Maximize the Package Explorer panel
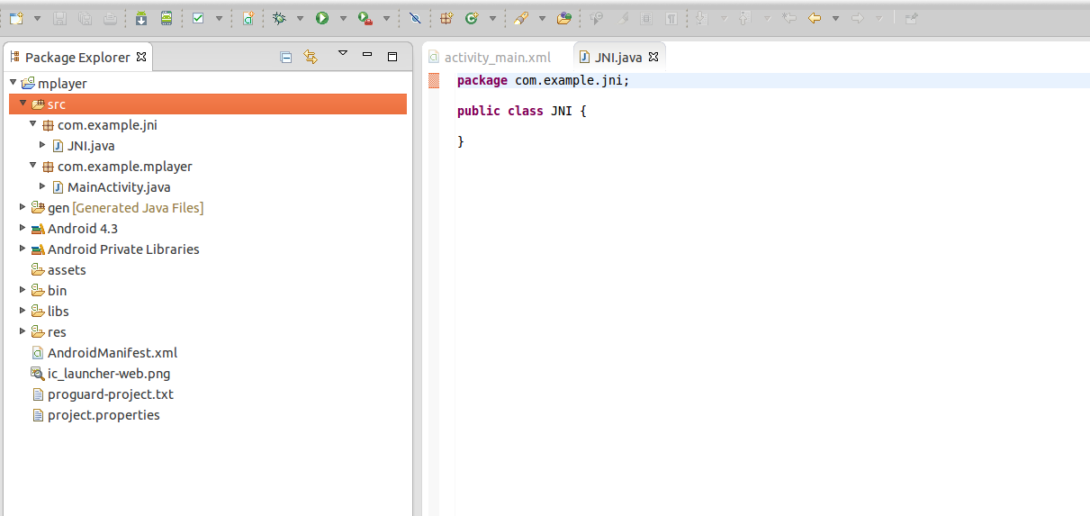Screen dimensions: 1090x516 coord(392,56)
